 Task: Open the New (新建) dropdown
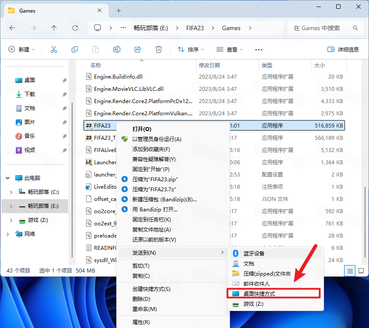(21, 49)
